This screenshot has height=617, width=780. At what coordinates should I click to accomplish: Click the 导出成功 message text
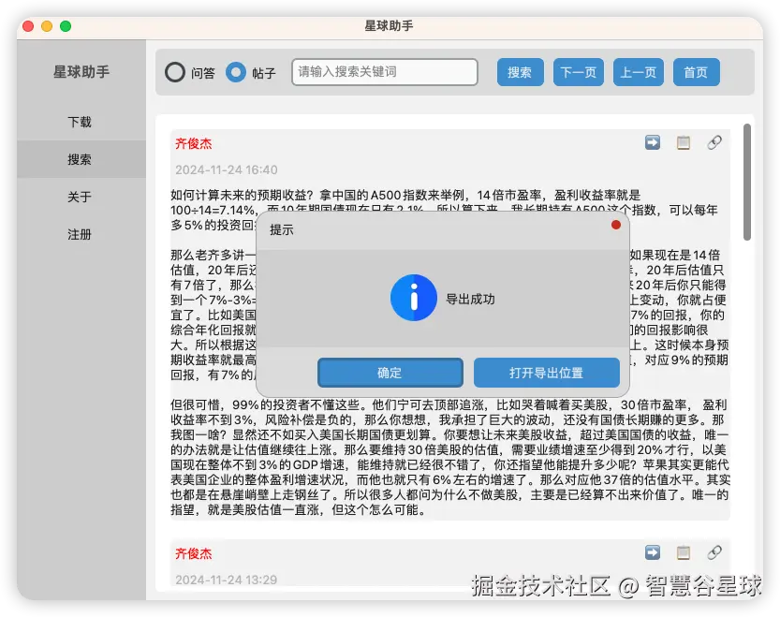pyautogui.click(x=470, y=299)
